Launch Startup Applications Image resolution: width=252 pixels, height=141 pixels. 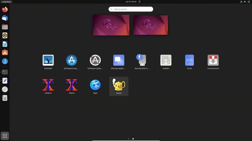[x=119, y=62]
